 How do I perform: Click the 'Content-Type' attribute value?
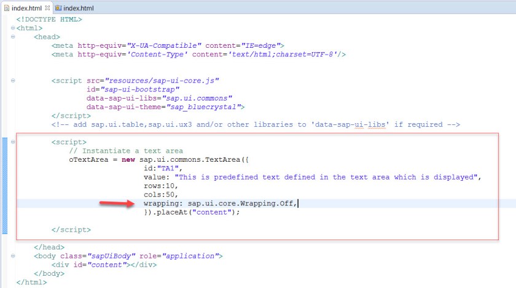[157, 55]
